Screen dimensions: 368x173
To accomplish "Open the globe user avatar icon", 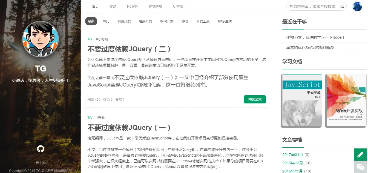I will [357, 6].
